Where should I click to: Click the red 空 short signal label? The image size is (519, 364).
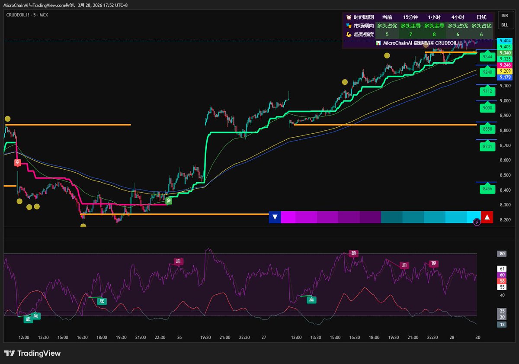[x=17, y=163]
